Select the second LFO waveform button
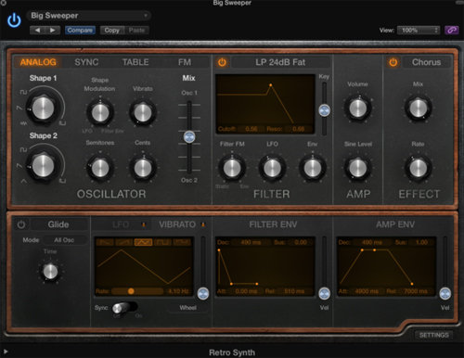Screen dimensions: 464x358 (x=124, y=242)
